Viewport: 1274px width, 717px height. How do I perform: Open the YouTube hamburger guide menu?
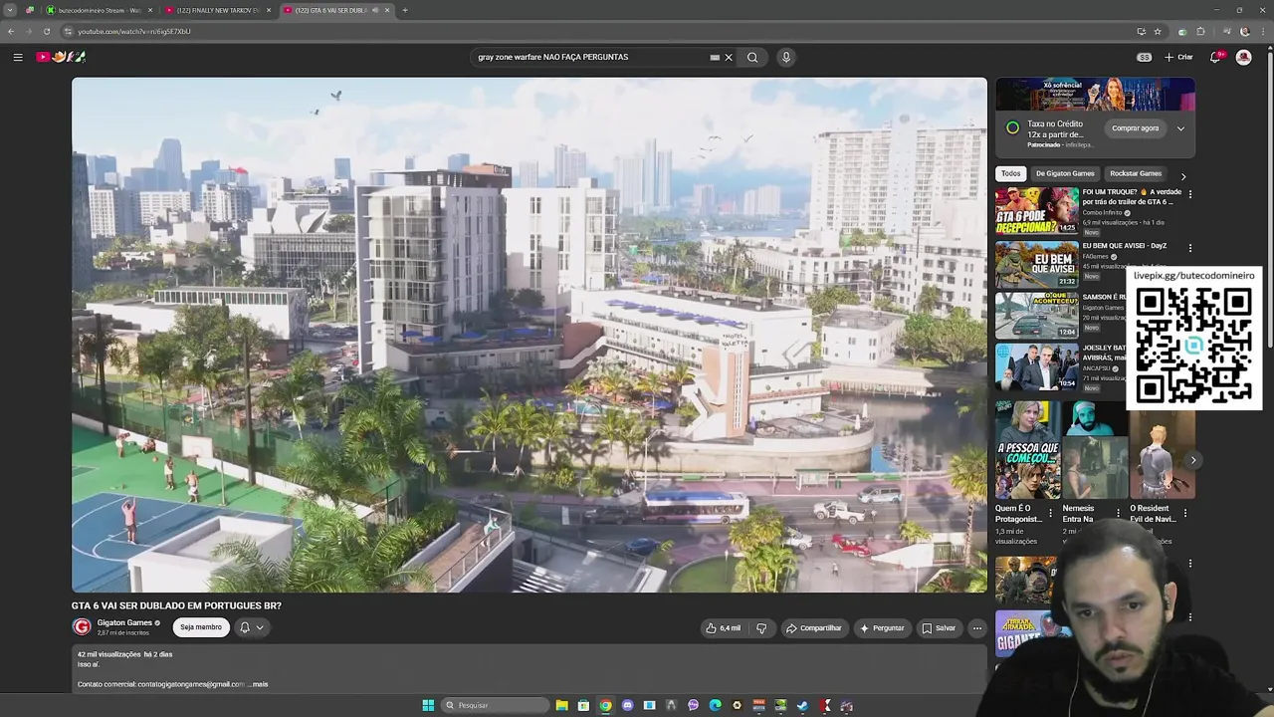click(18, 57)
